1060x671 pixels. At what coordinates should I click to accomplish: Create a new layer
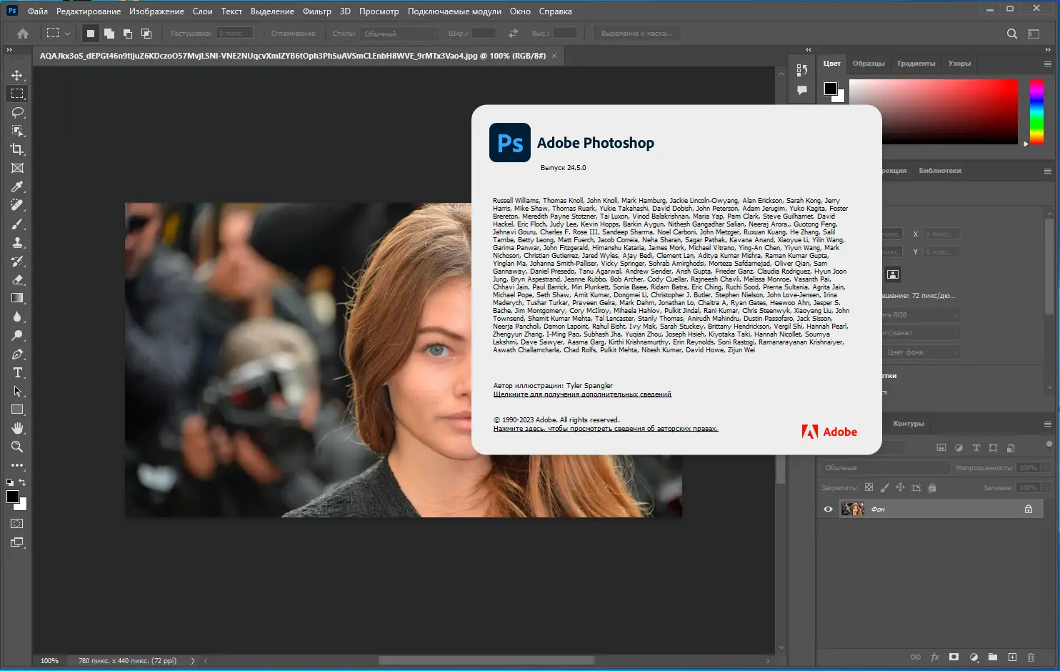(x=1011, y=657)
